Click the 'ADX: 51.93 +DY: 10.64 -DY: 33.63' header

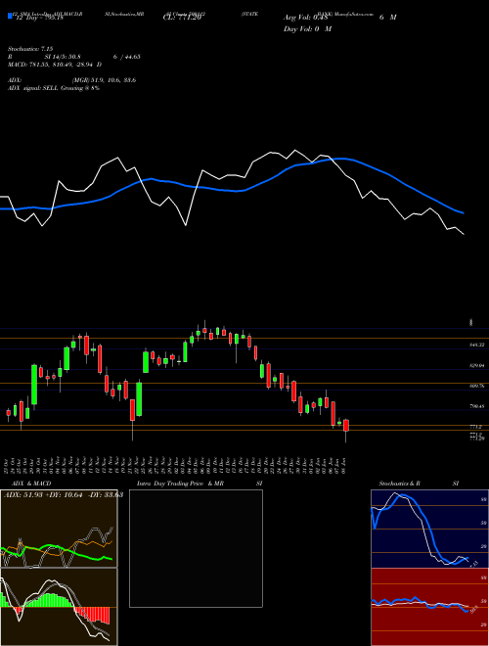click(64, 495)
